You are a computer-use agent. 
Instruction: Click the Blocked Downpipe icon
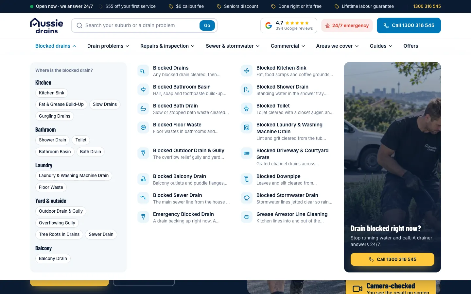pyautogui.click(x=247, y=179)
